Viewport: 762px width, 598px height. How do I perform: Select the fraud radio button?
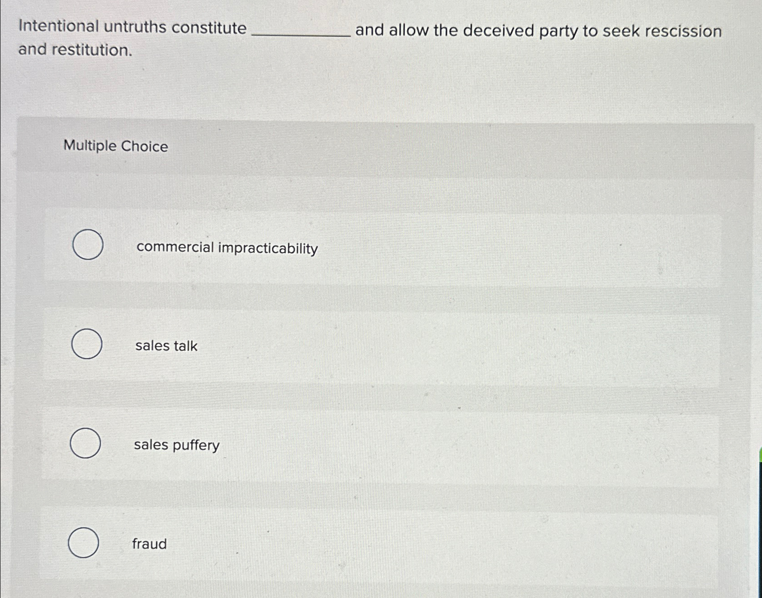pos(84,543)
